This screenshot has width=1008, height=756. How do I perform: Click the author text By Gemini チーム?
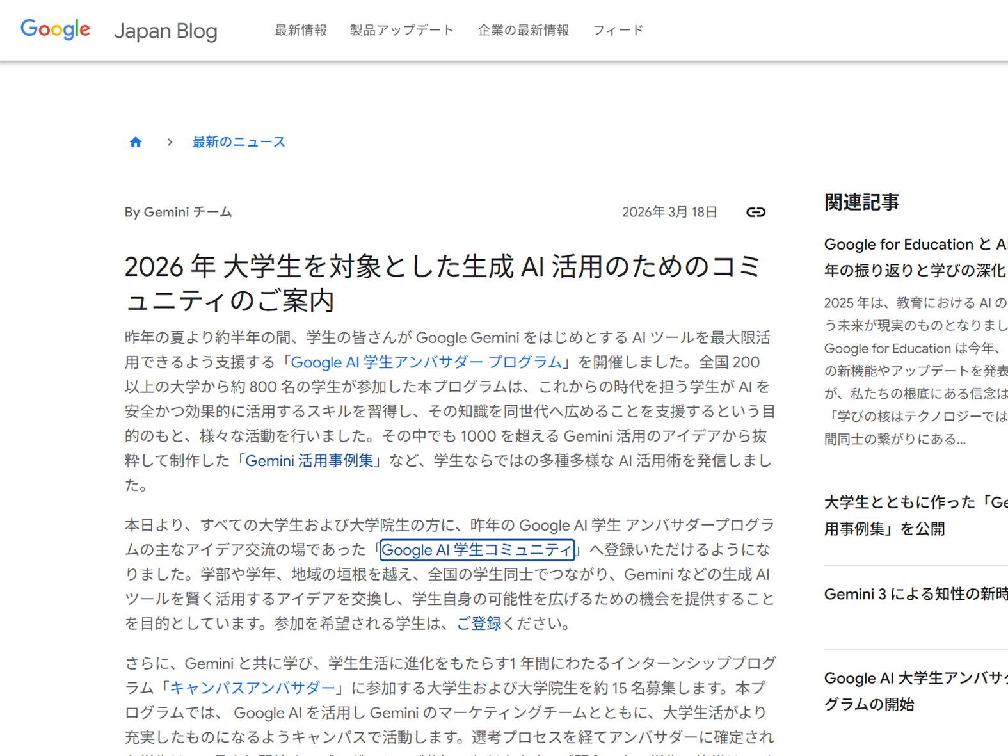pyautogui.click(x=179, y=212)
